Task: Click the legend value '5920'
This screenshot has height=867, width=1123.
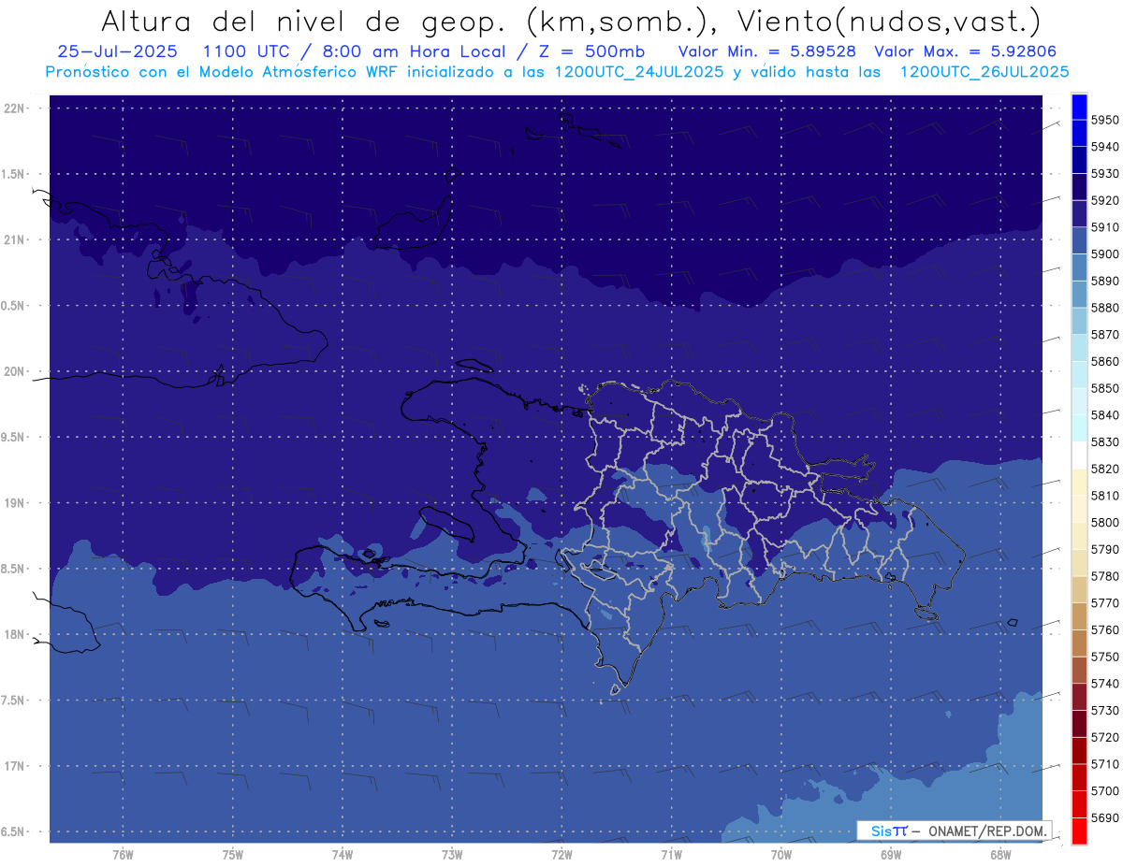Action: (x=1105, y=201)
